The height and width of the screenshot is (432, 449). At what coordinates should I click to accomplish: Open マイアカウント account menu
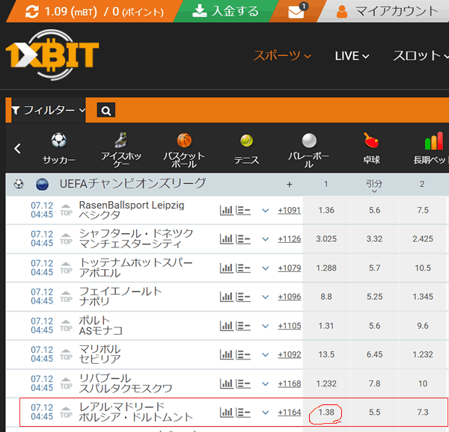(x=388, y=11)
